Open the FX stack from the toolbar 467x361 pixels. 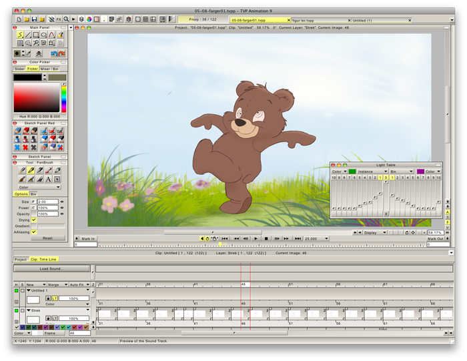point(59,19)
